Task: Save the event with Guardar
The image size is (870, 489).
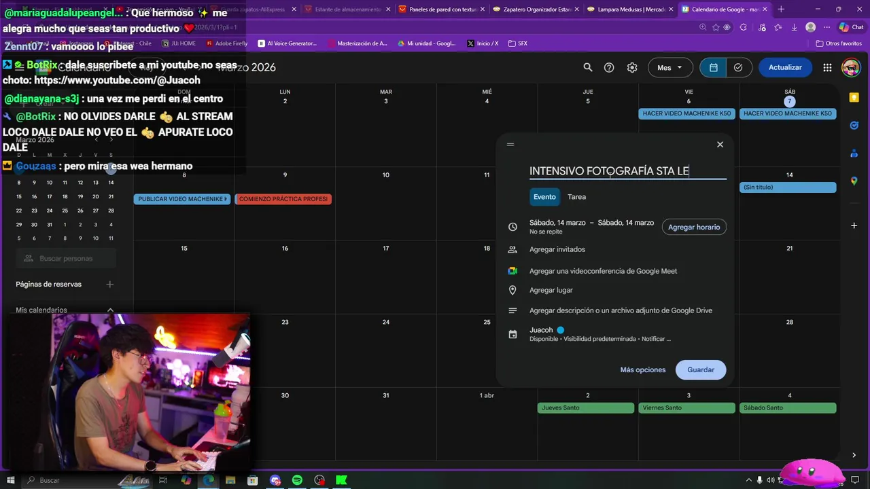Action: (x=701, y=370)
